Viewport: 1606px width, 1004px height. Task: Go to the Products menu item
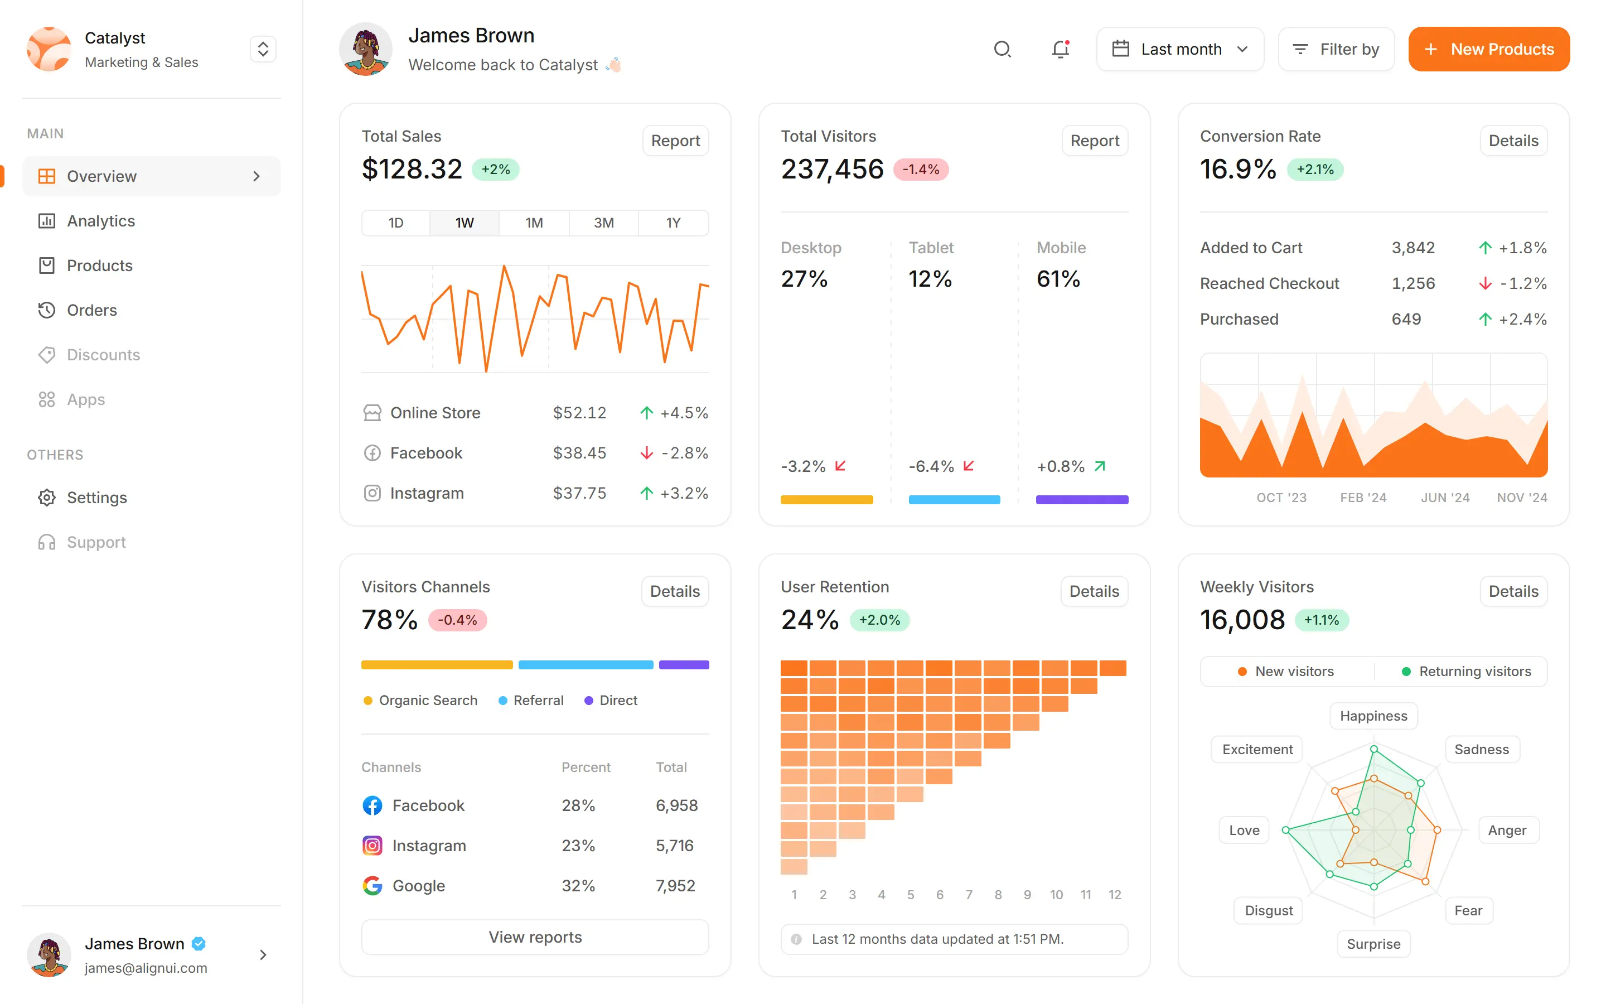100,266
